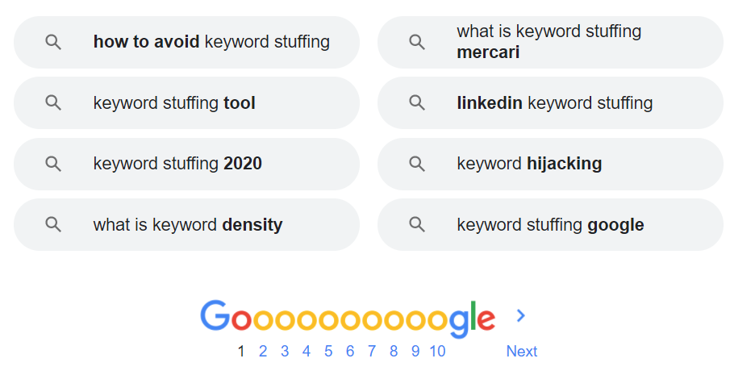Open 'linkedin keyword stuffing' suggestion
The width and height of the screenshot is (755, 371).
(x=550, y=103)
